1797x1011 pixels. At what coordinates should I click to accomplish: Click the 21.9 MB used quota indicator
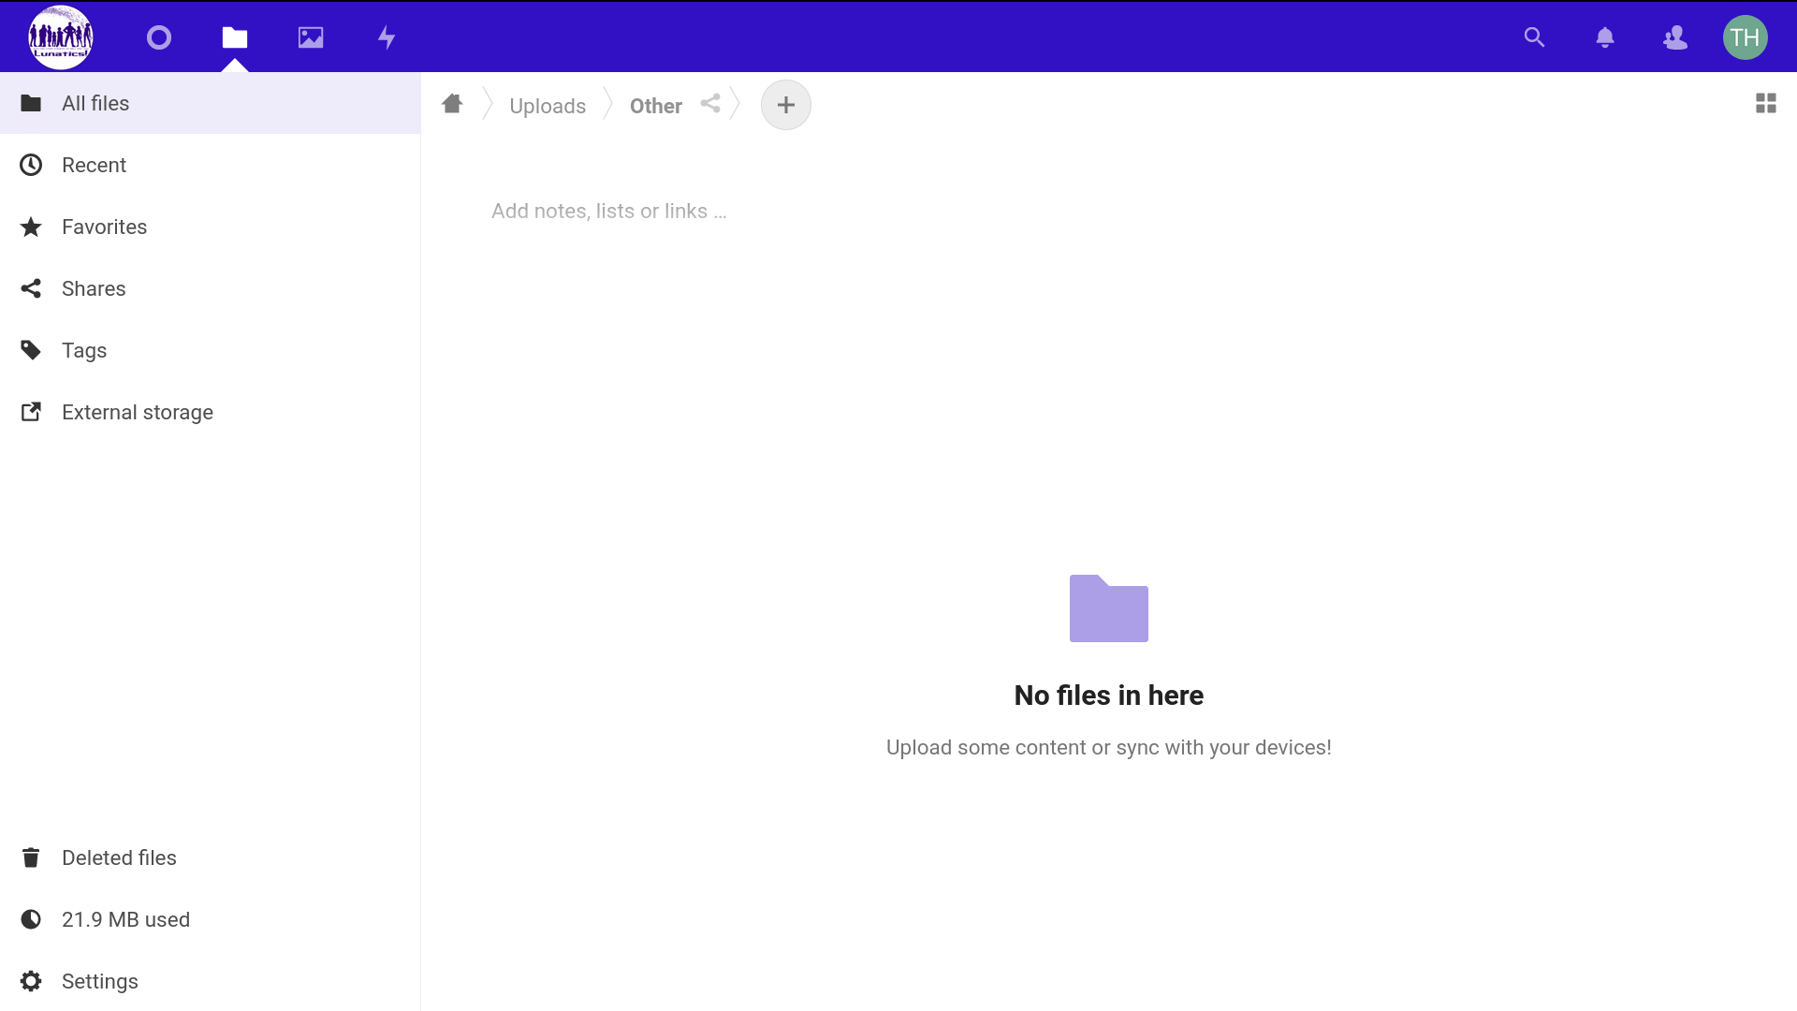[125, 919]
